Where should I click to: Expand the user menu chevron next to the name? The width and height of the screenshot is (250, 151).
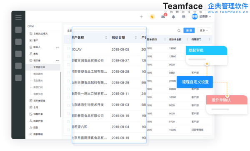[x=210, y=17]
